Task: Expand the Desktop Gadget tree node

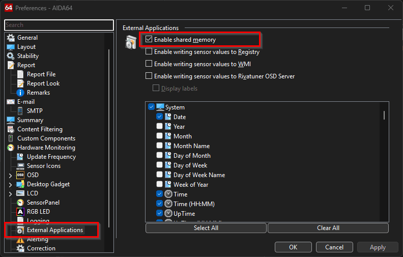Action: [x=11, y=184]
